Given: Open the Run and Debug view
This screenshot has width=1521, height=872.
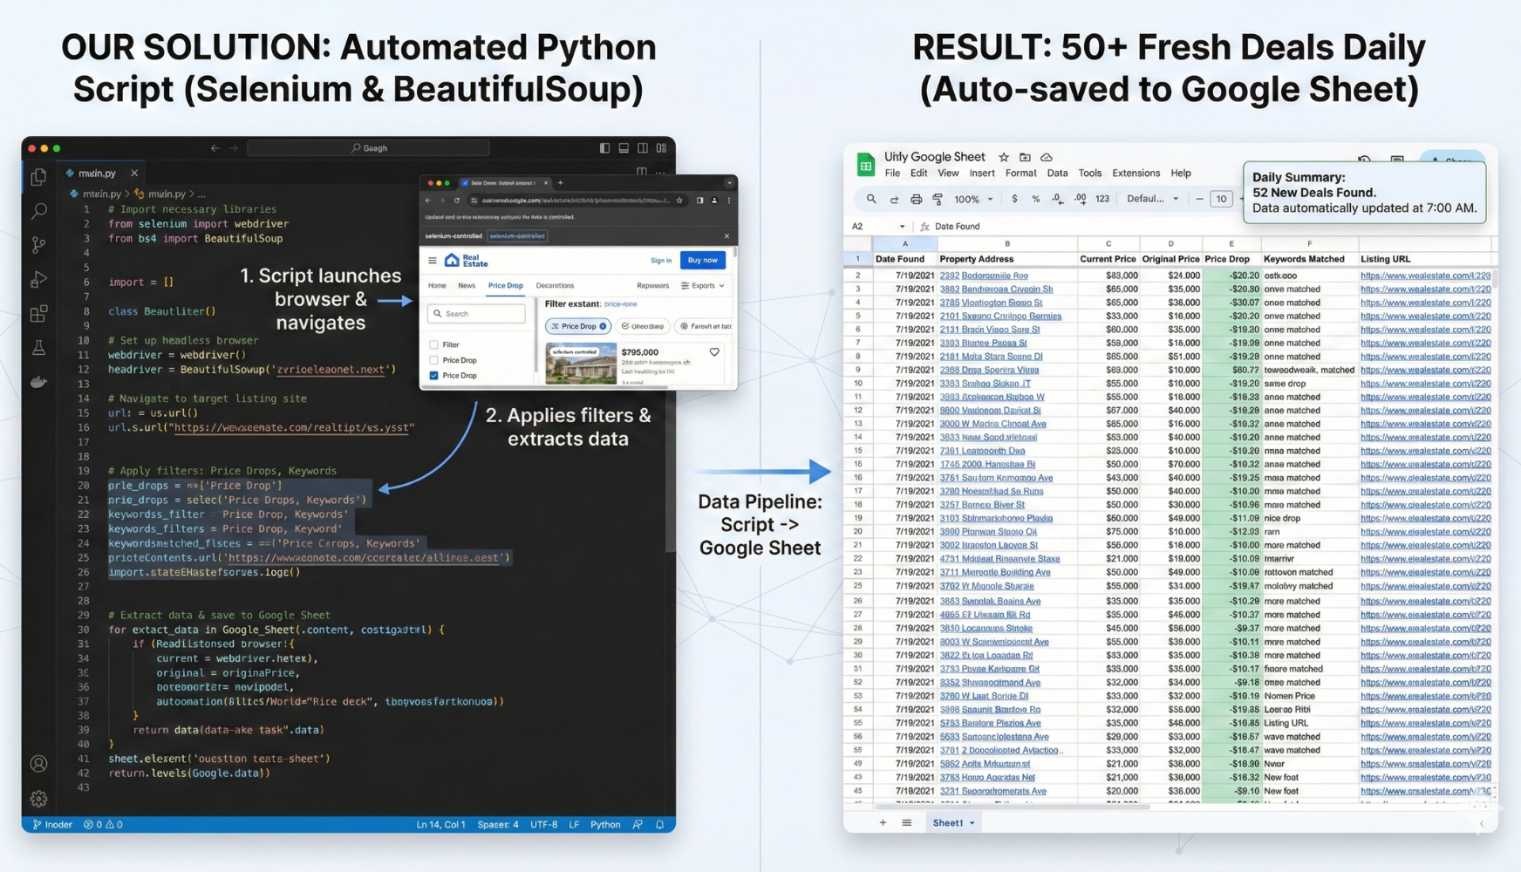Looking at the screenshot, I should [38, 280].
